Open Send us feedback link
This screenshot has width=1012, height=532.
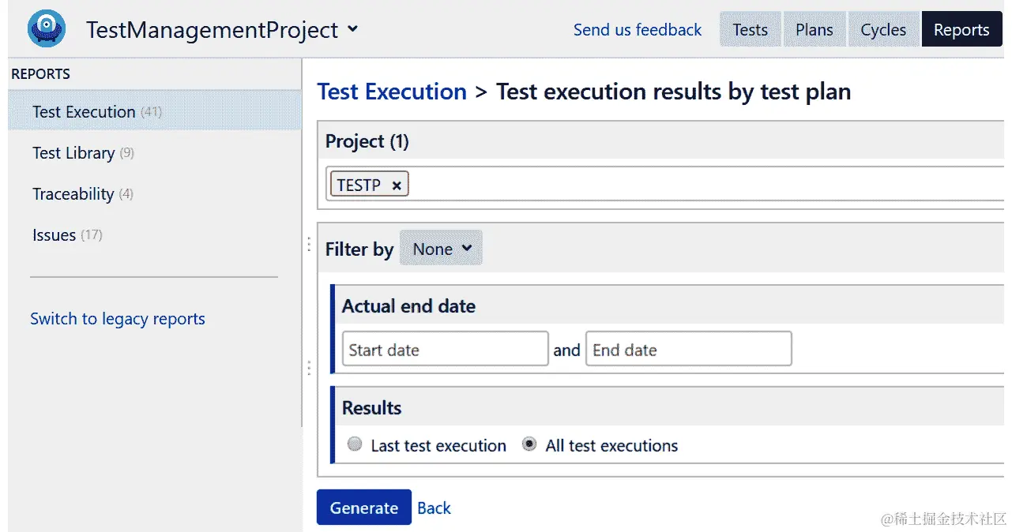click(637, 30)
